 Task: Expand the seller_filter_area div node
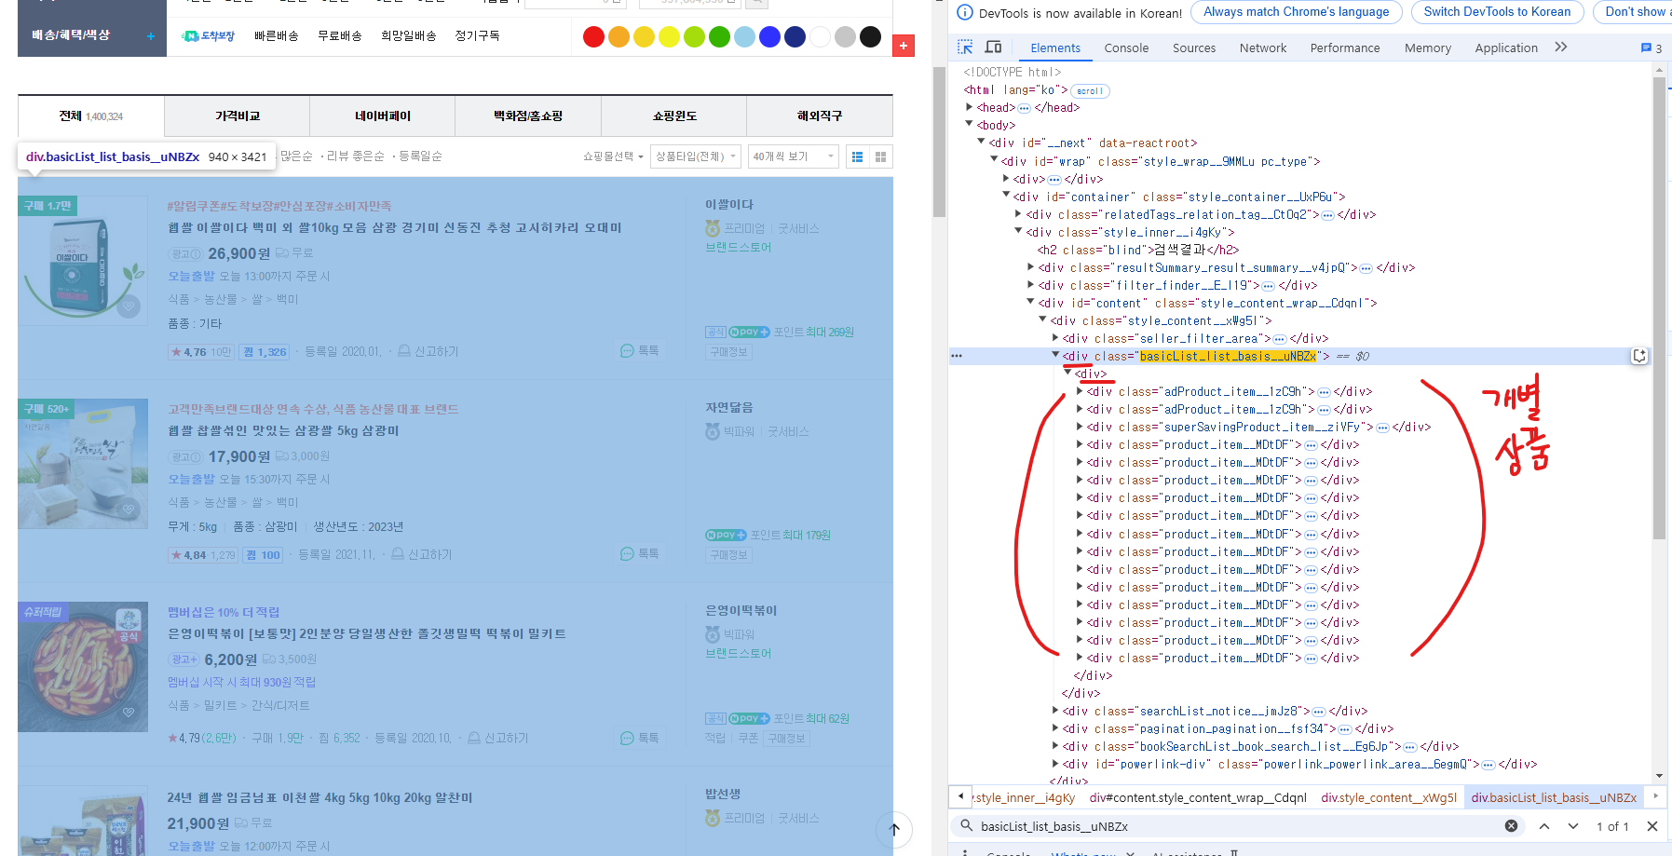[x=1055, y=338]
